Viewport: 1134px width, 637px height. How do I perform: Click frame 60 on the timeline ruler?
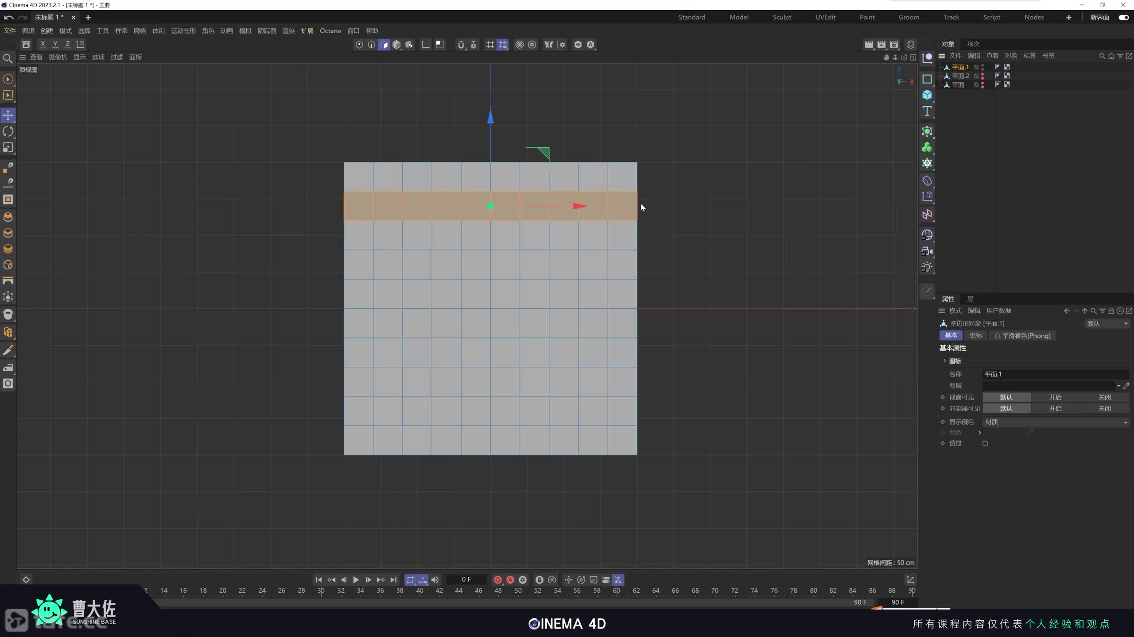click(x=616, y=591)
